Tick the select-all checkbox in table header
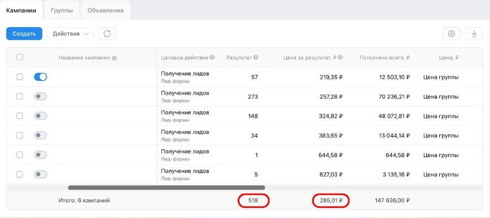Viewport: 490px width, 218px height. coord(19,57)
